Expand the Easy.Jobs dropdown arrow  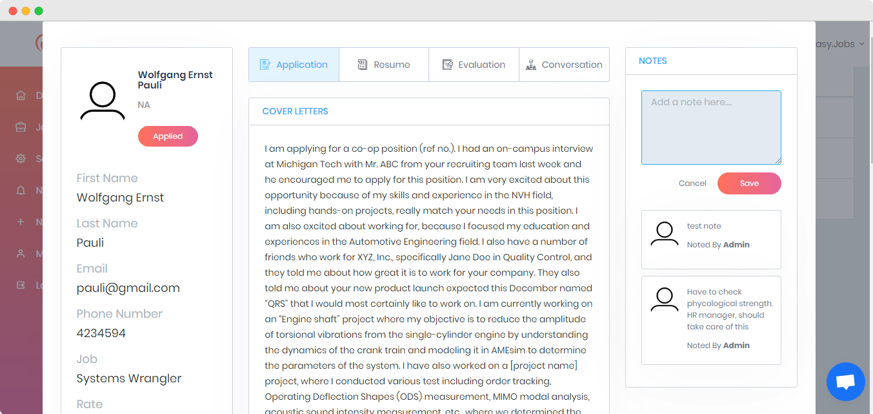[862, 44]
